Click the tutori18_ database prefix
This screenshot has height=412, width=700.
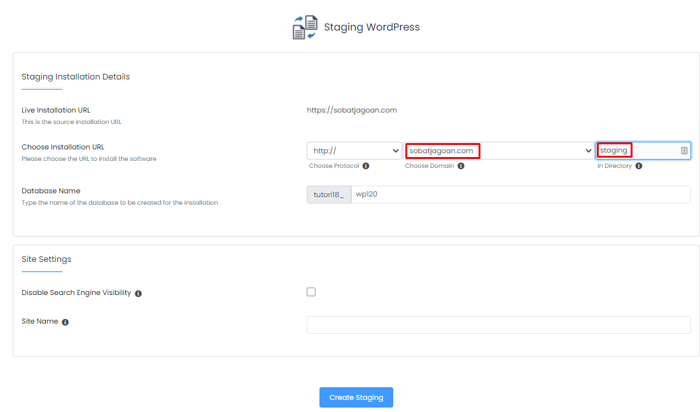coord(329,195)
